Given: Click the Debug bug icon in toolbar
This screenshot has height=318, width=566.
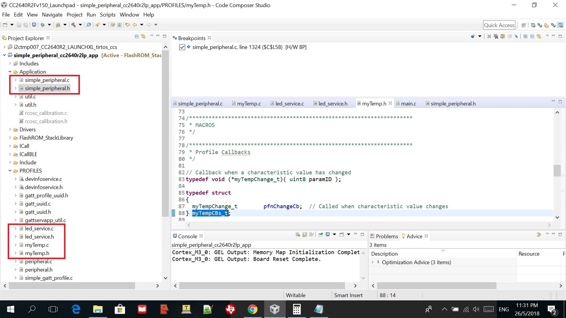Looking at the screenshot, I should [x=42, y=25].
